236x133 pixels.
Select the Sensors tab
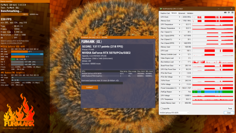pos(174,13)
